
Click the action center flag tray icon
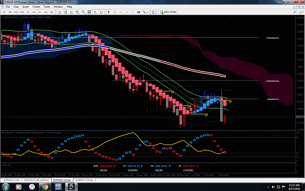click(284, 187)
